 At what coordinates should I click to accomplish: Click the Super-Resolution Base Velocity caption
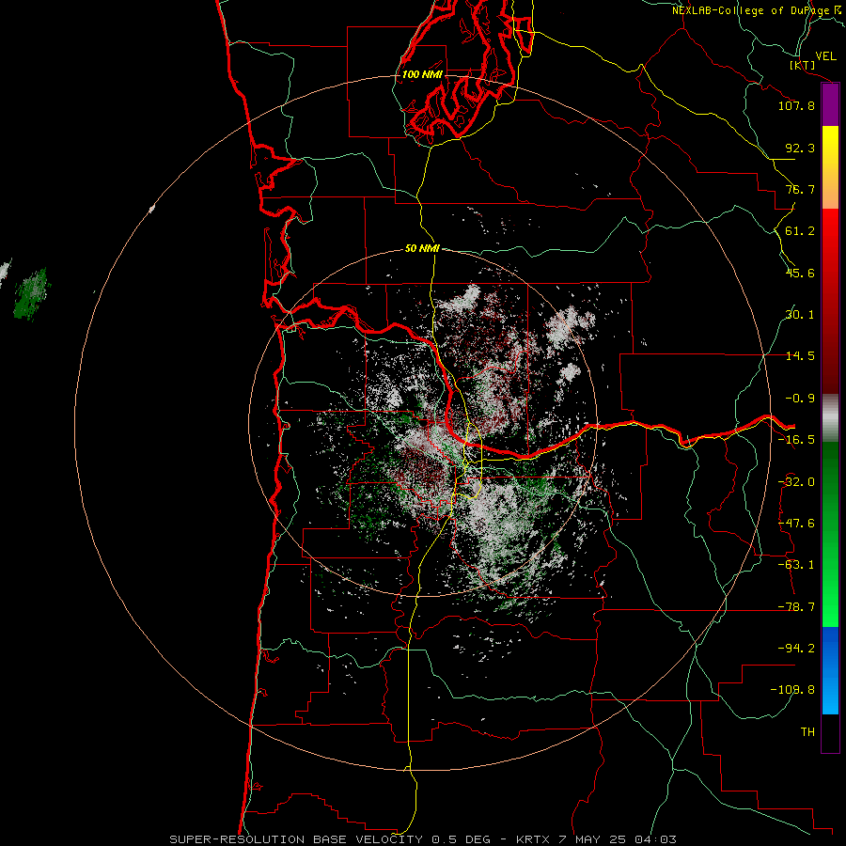422,839
